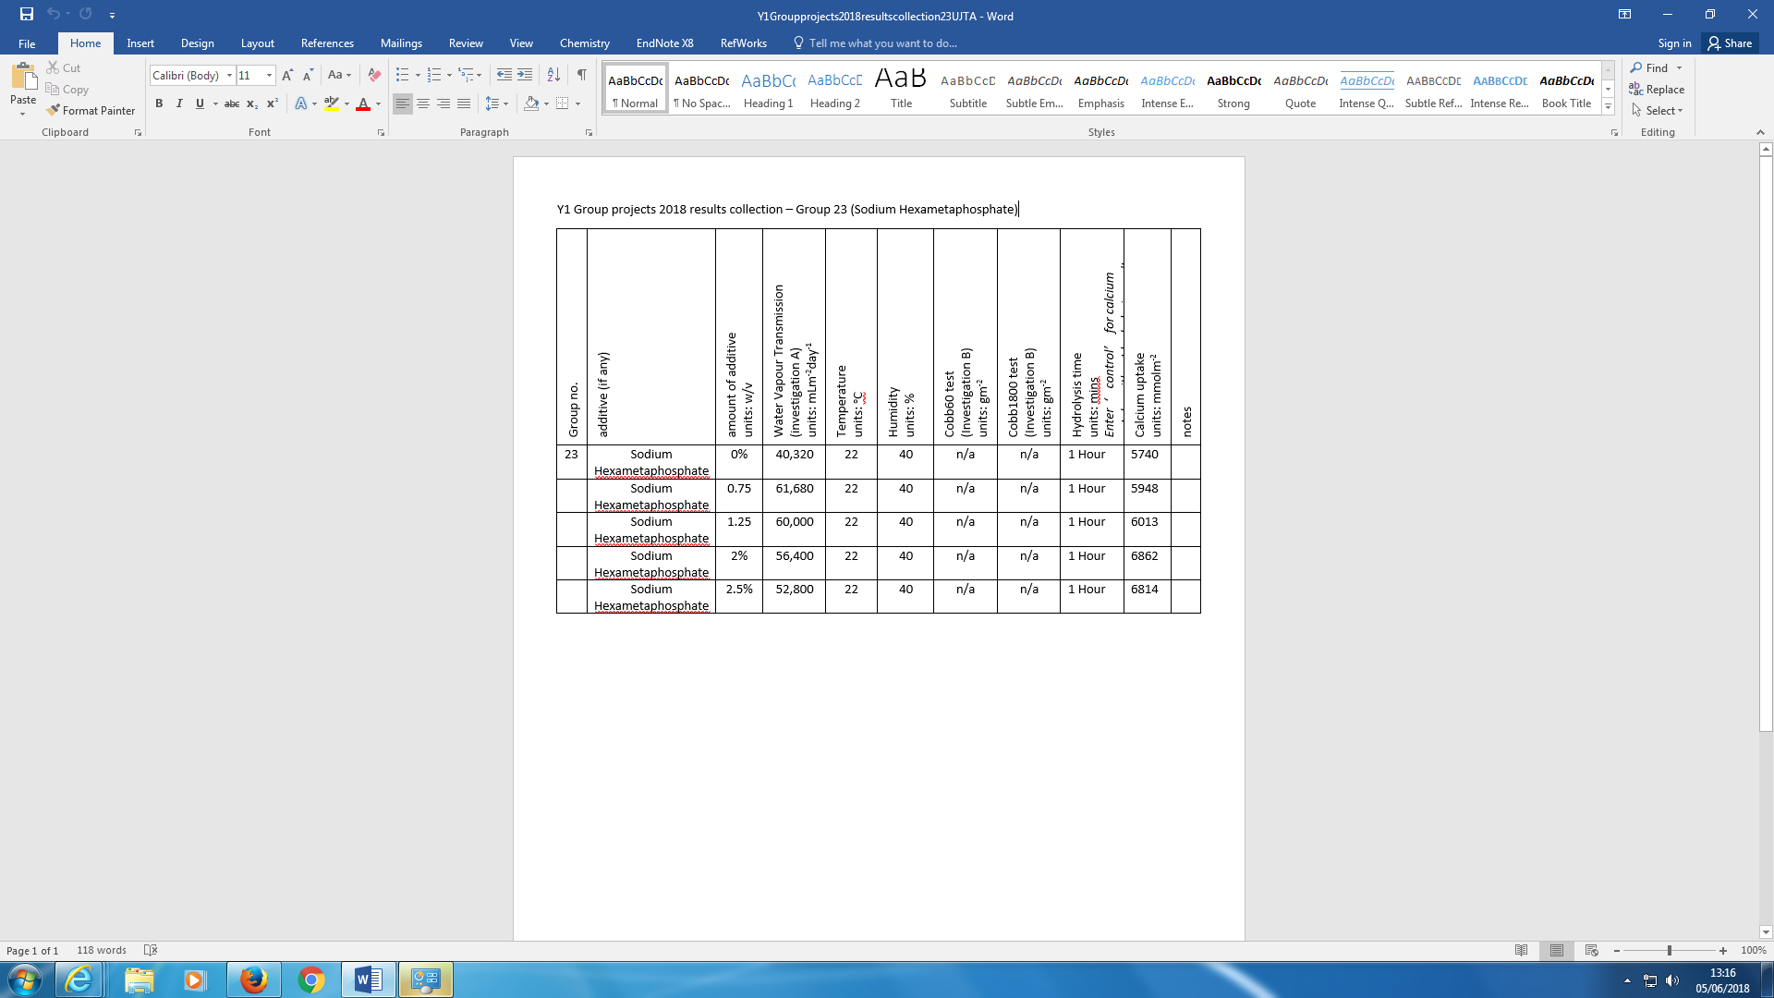Toggle Italic formatting

(179, 103)
